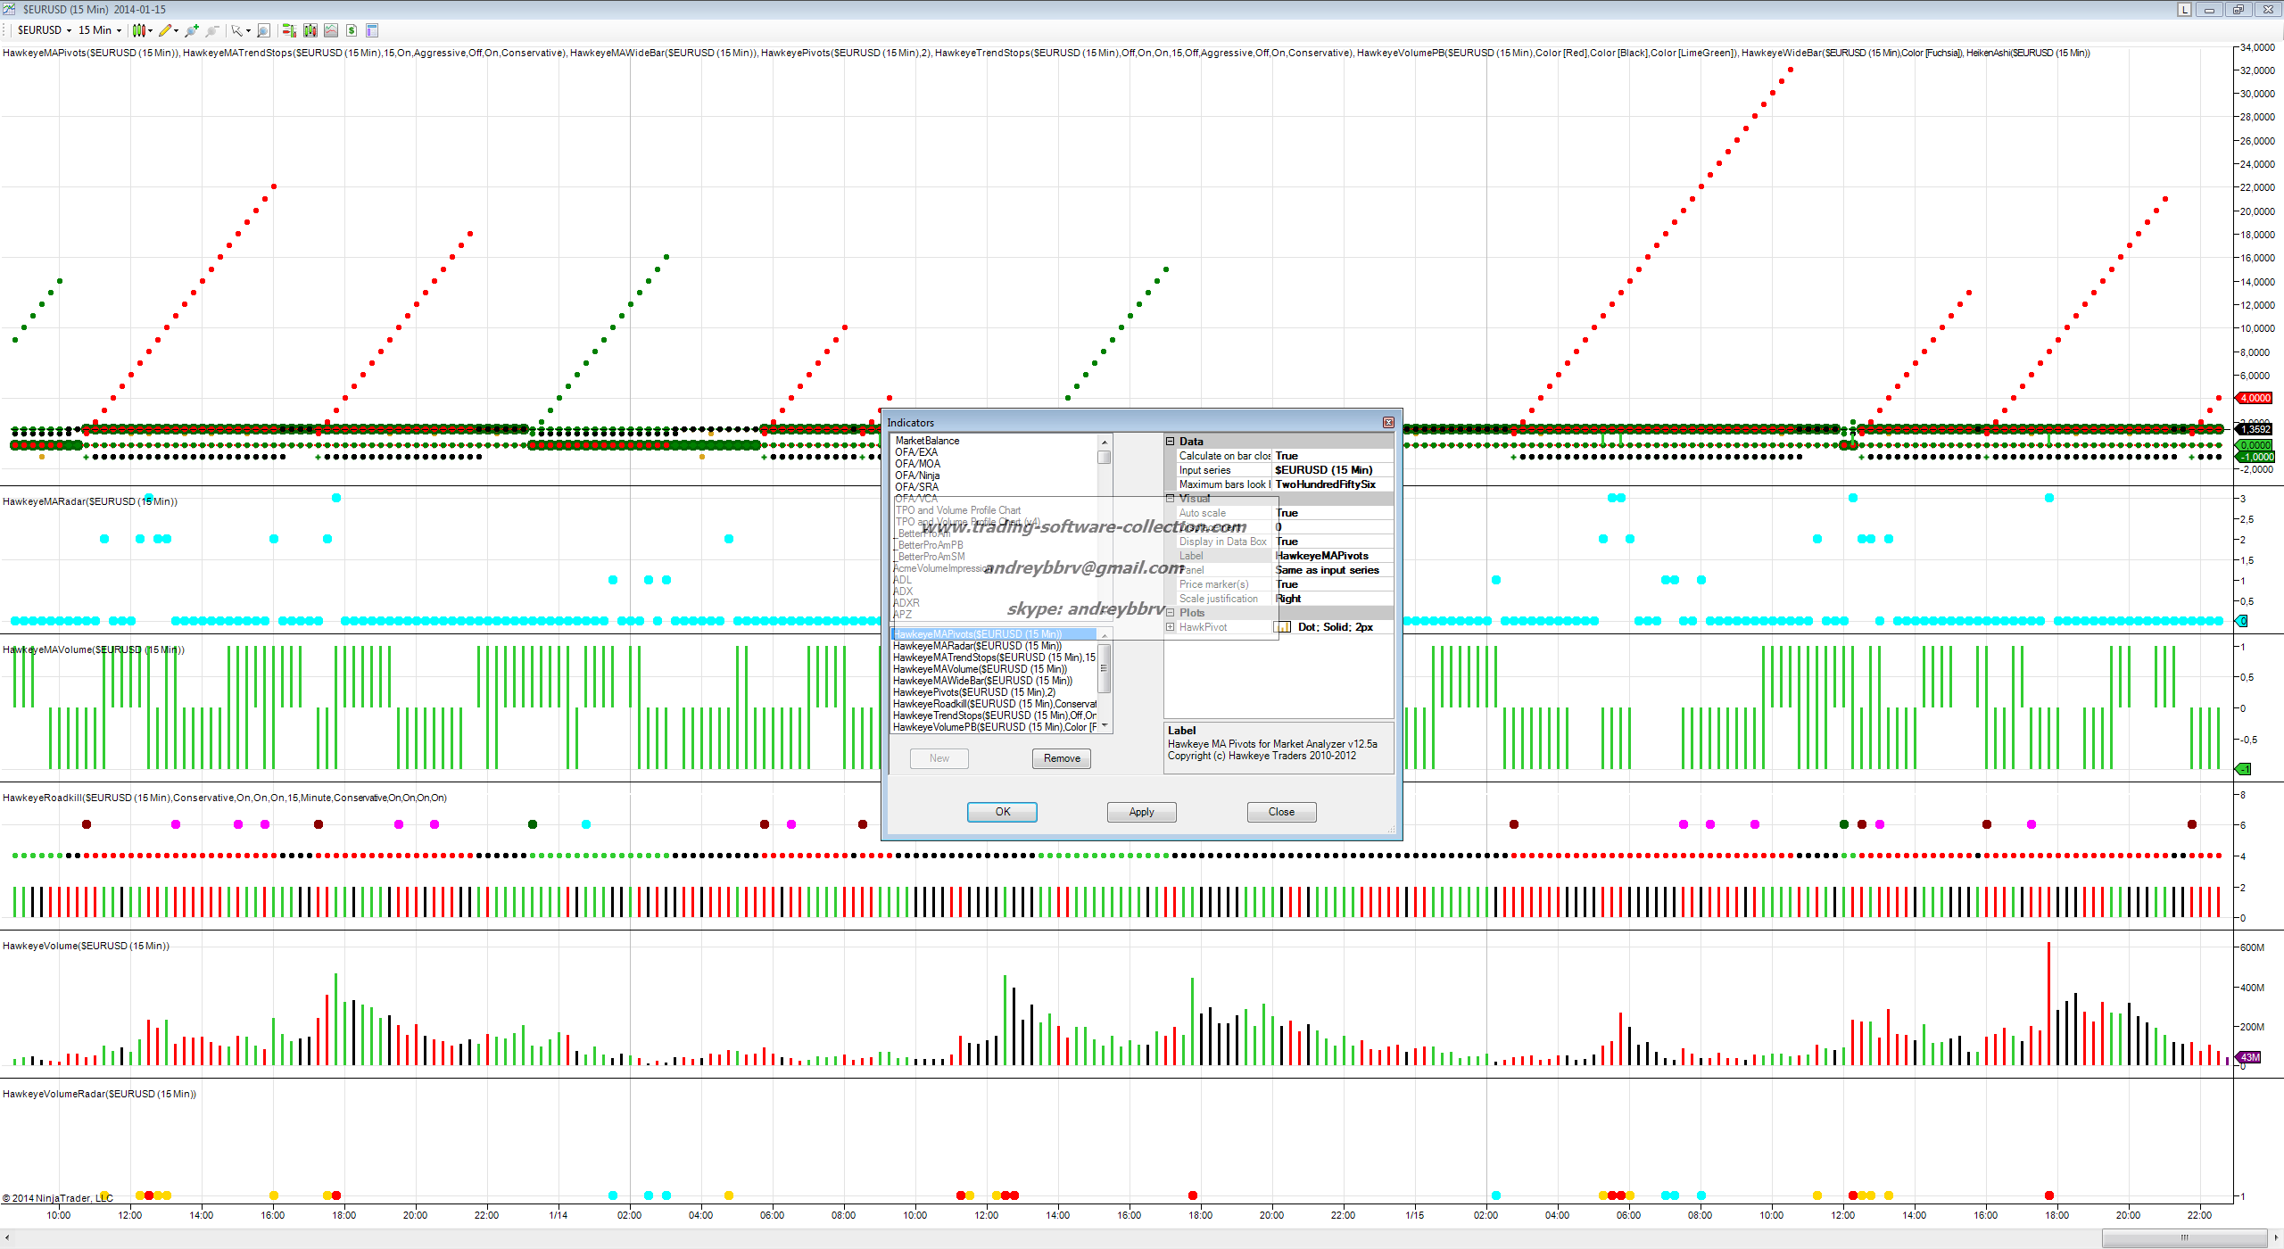Select HawkeyeMAVolume in applied indicators list
This screenshot has height=1249, width=2284.
(x=980, y=669)
